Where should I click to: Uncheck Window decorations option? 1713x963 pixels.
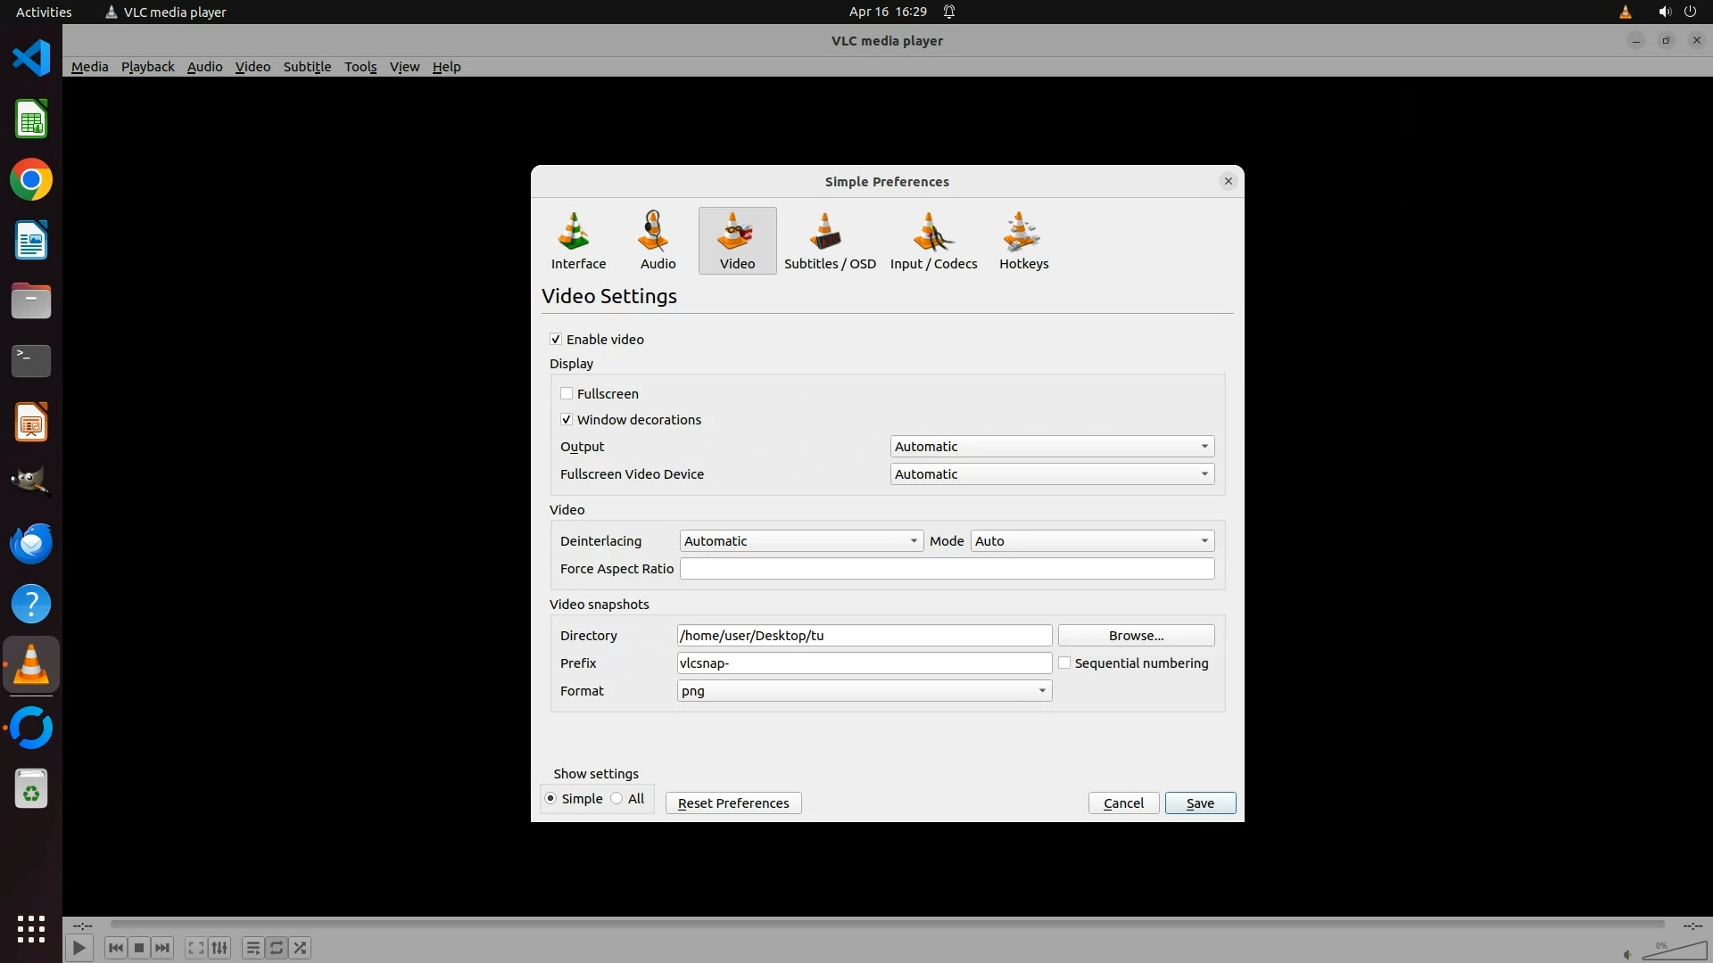click(x=567, y=419)
